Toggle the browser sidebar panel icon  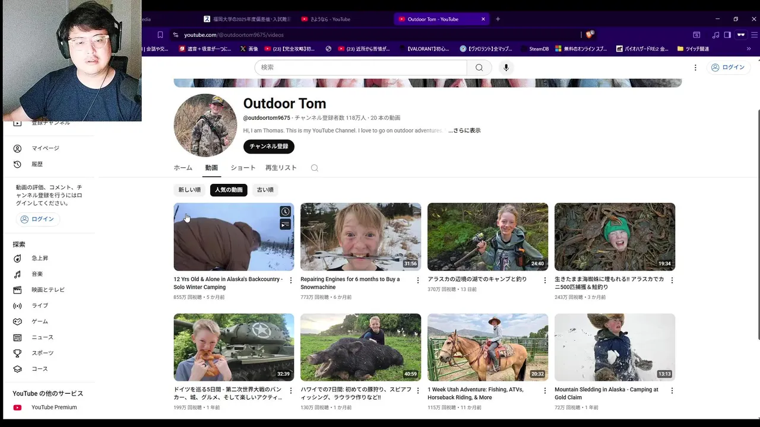click(727, 35)
